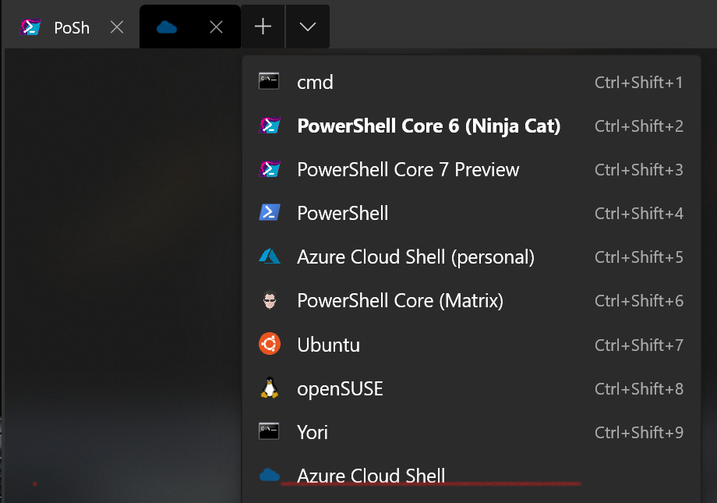This screenshot has width=717, height=503.
Task: Click the Ninja Cat PowerShell icon
Action: pos(269,125)
